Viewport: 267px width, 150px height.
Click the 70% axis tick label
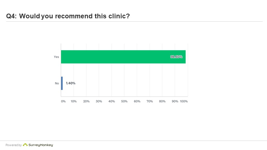click(x=150, y=101)
